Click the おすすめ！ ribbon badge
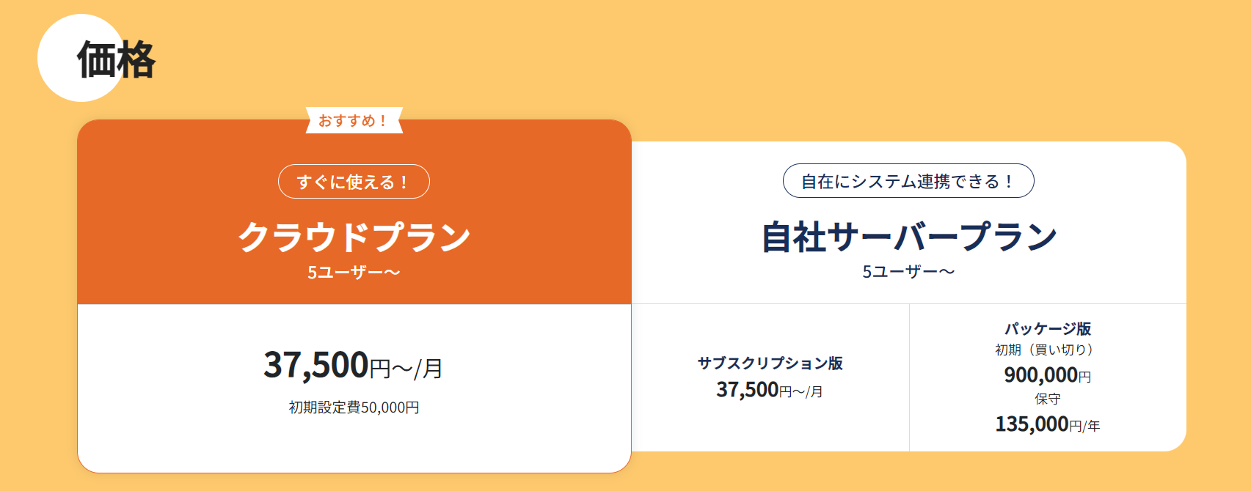Screen dimensions: 1251x491 [354, 121]
